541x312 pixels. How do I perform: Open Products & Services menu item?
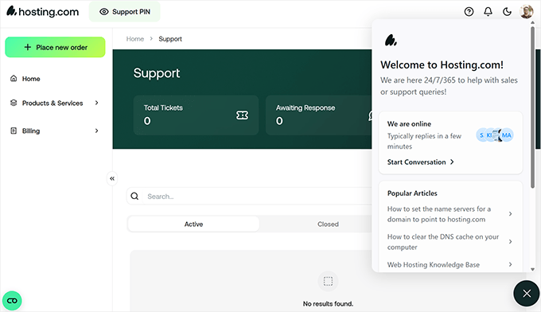click(x=53, y=103)
